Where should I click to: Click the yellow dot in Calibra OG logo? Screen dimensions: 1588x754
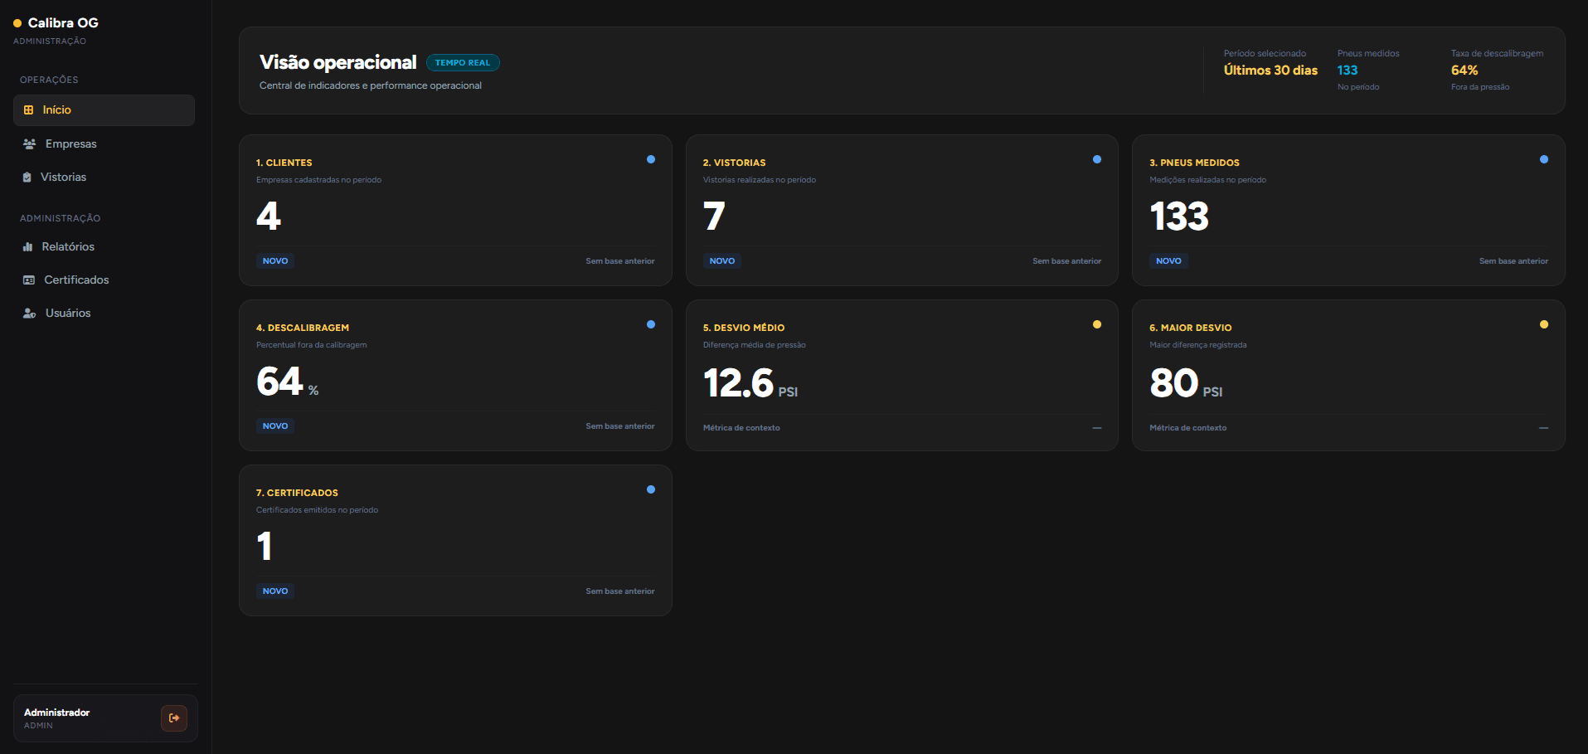pos(17,23)
